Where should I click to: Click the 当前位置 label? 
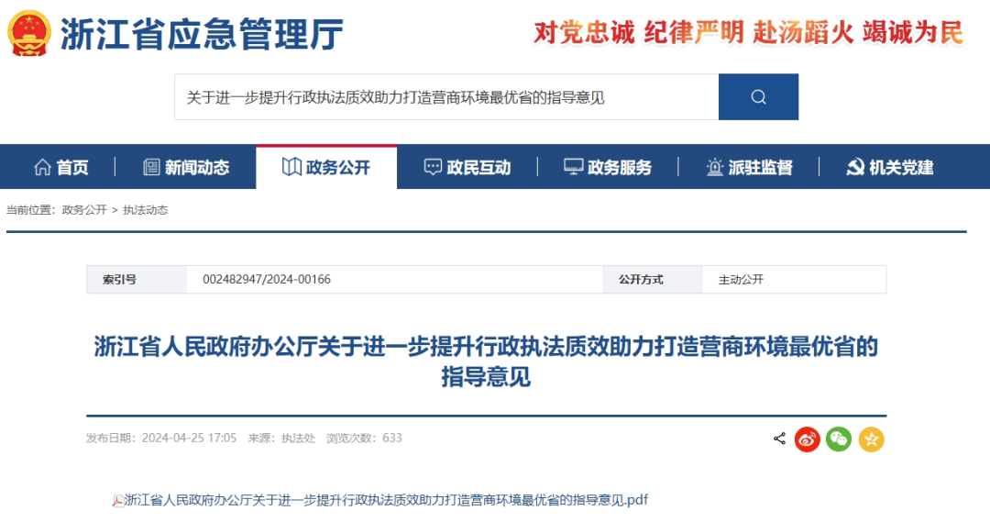tap(31, 210)
